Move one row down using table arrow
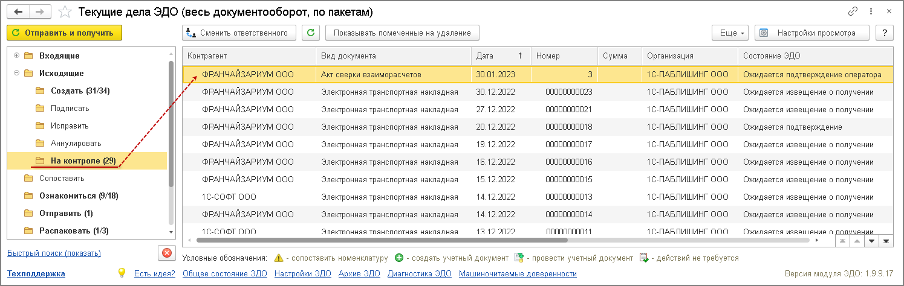904x286 pixels. (x=871, y=241)
